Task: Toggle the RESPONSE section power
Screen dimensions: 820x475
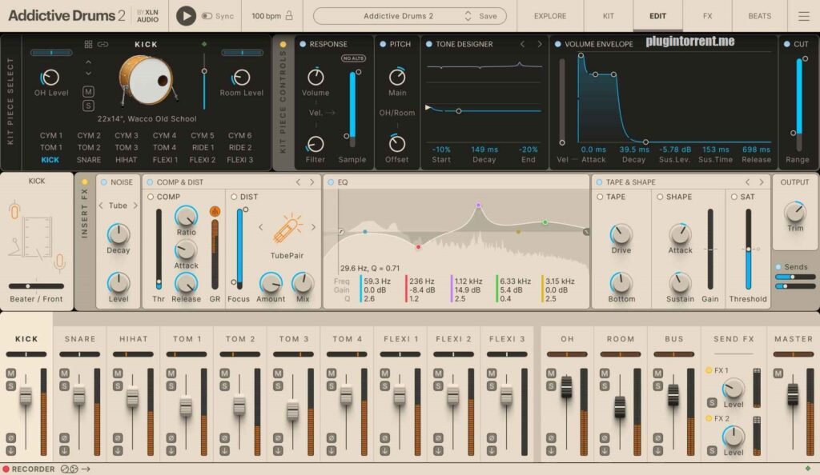Action: point(303,44)
